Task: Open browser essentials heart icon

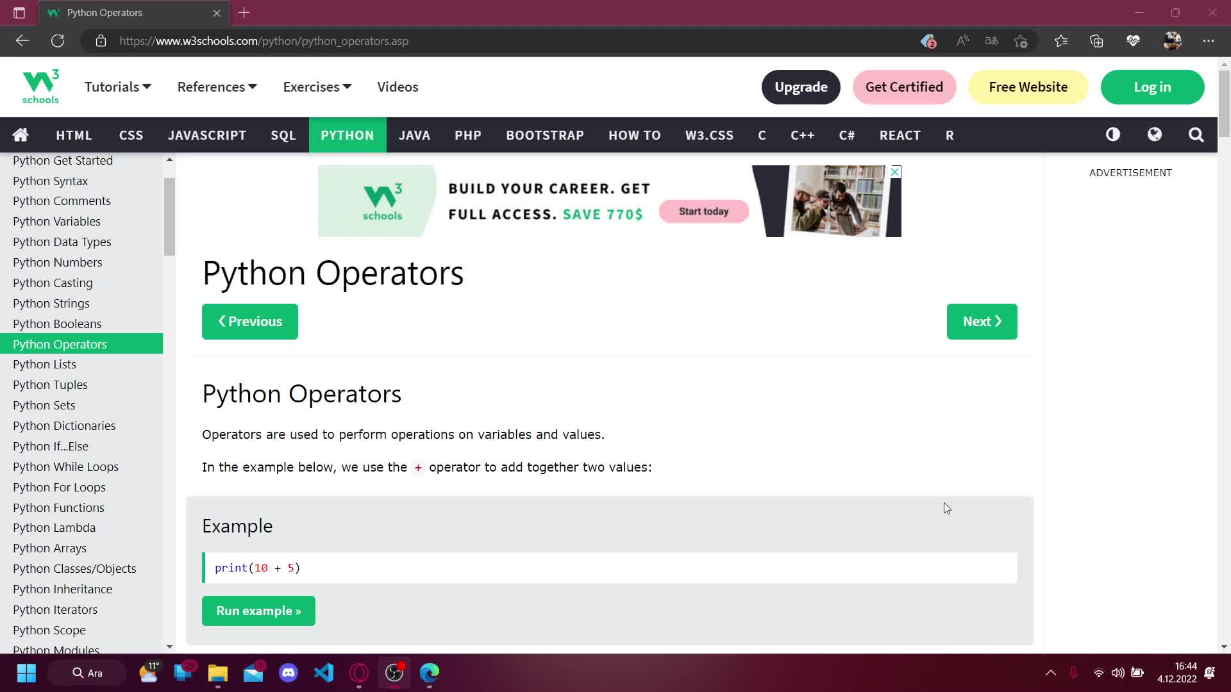Action: tap(1133, 41)
